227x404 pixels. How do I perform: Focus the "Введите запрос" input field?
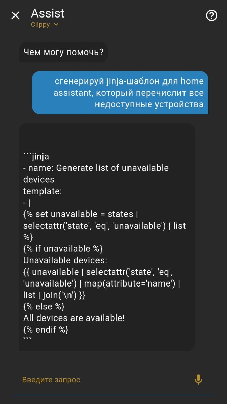click(x=101, y=380)
